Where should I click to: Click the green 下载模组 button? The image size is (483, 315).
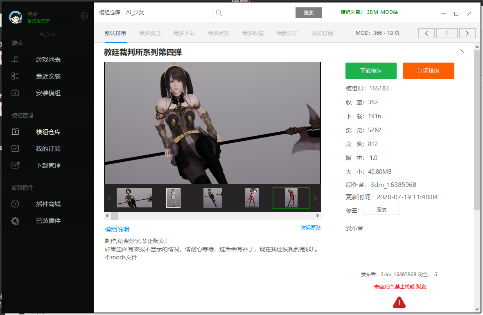point(371,71)
